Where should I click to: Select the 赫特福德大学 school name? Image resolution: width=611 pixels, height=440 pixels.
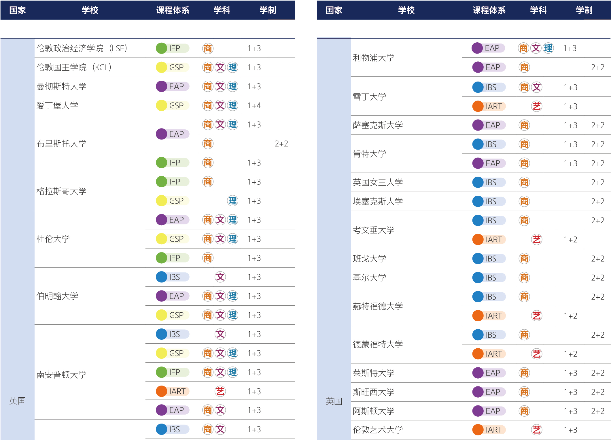(378, 306)
